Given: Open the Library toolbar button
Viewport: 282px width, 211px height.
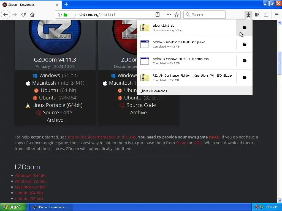Looking at the screenshot, I should 257,15.
